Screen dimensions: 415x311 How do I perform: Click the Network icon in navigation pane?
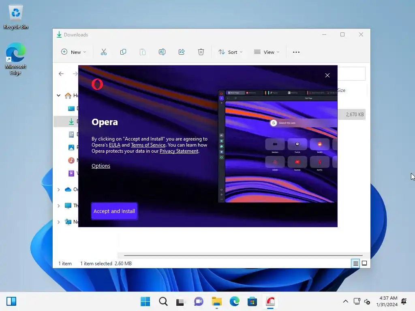click(x=68, y=222)
